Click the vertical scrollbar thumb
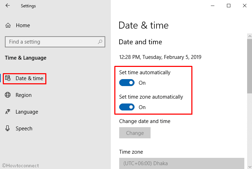Viewport: 252px width, 169px height. [250, 66]
